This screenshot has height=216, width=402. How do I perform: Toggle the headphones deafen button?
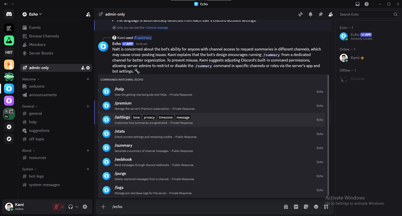click(71, 207)
